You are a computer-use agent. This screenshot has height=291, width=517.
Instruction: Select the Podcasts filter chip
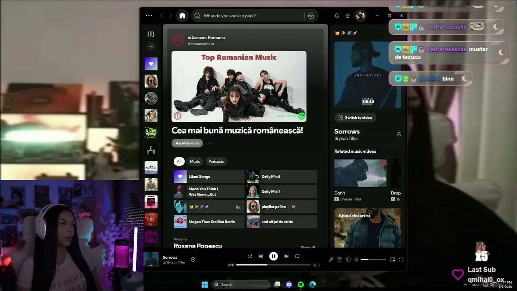(x=216, y=161)
